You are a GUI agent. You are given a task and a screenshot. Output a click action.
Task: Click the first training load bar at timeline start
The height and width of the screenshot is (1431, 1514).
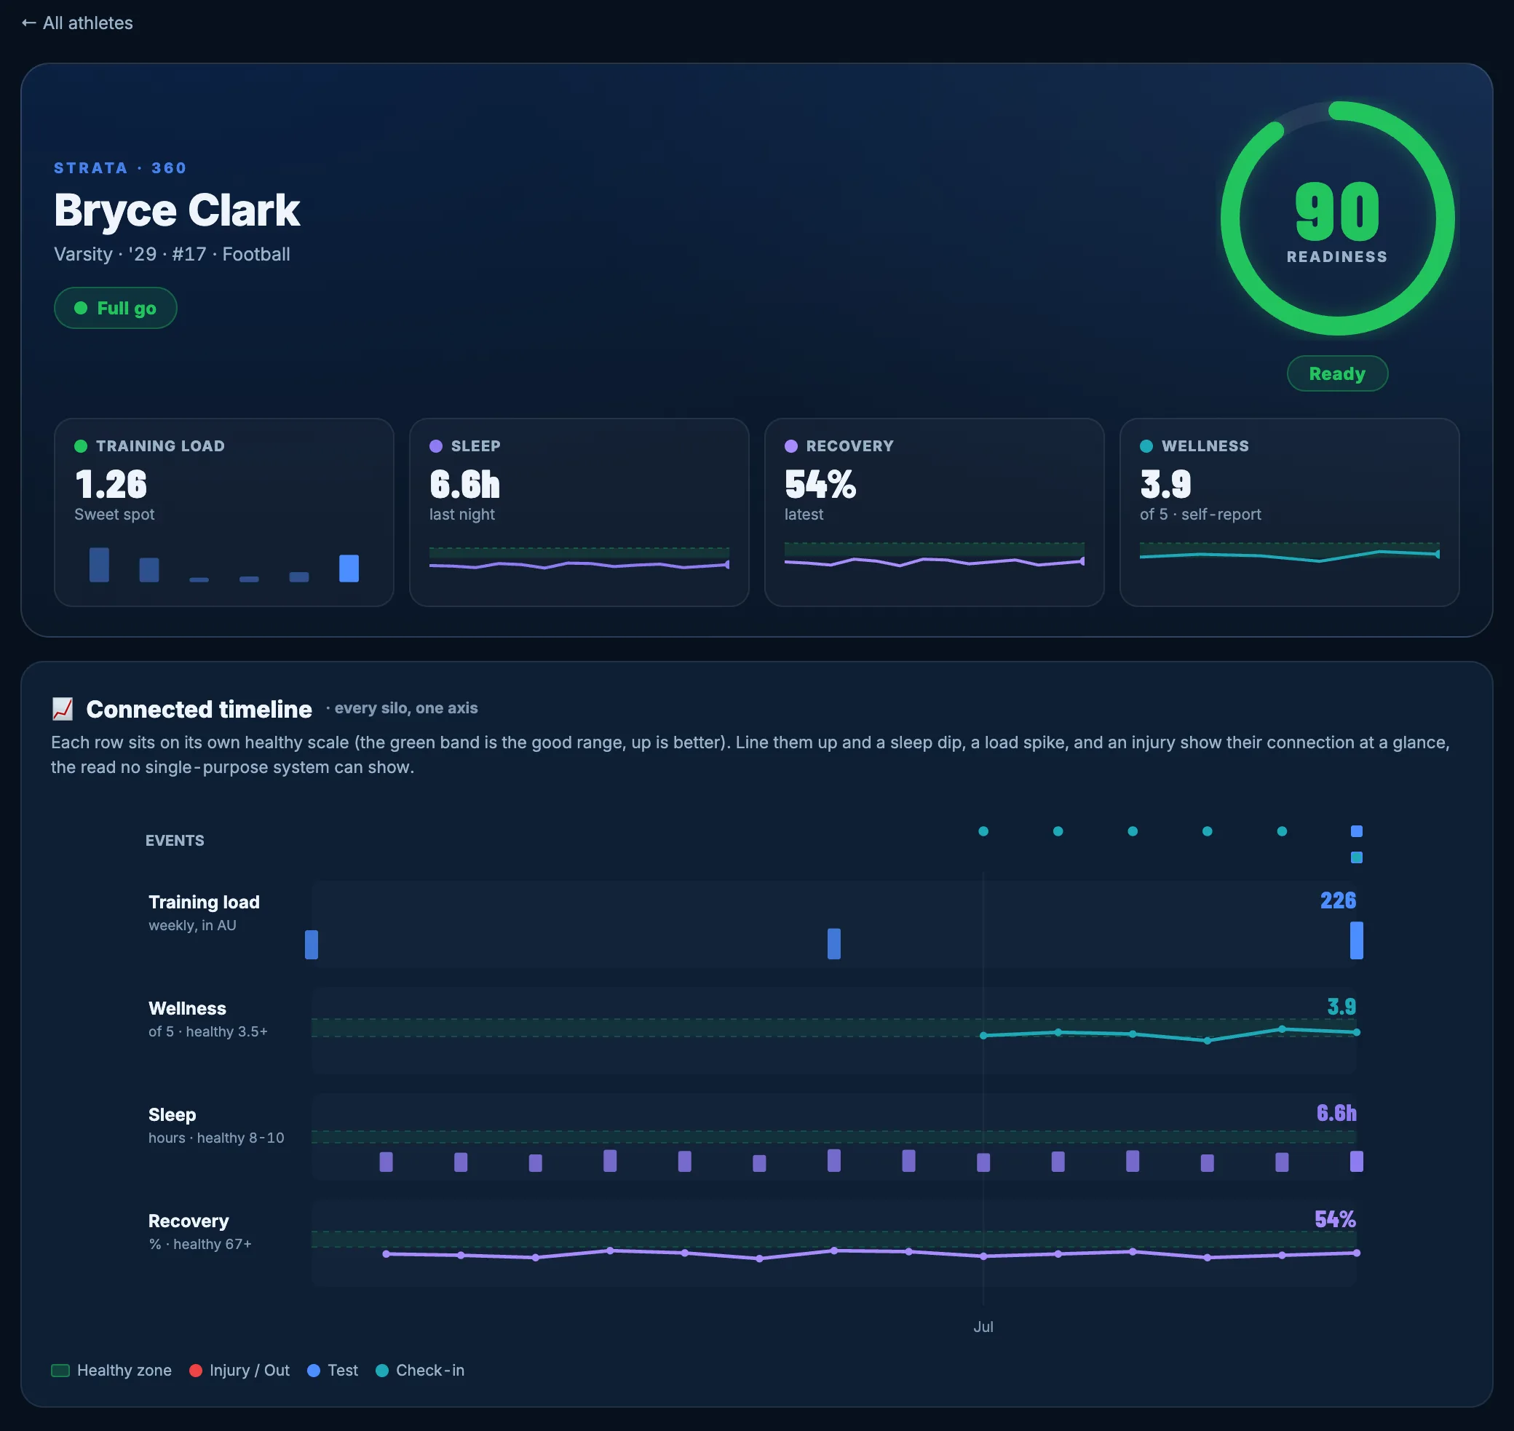[x=312, y=944]
